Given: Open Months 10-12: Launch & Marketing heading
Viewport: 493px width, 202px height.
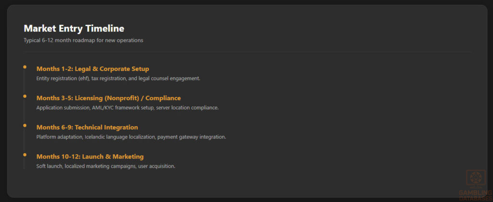Looking at the screenshot, I should [x=90, y=157].
